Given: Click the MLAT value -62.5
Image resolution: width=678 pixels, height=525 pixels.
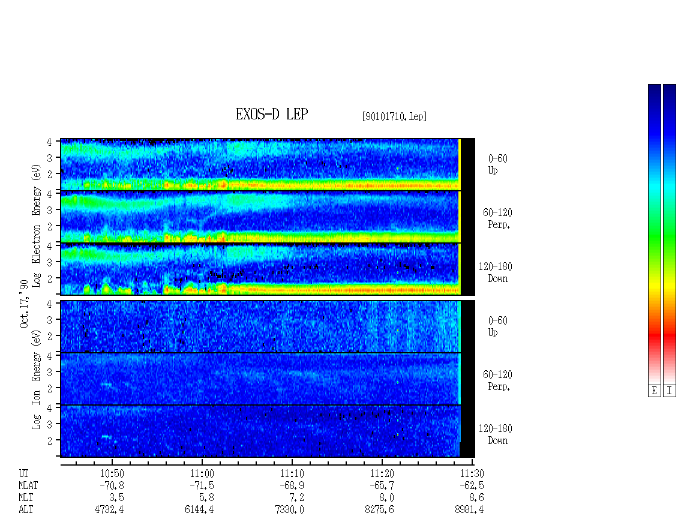Looking at the screenshot, I should (472, 485).
